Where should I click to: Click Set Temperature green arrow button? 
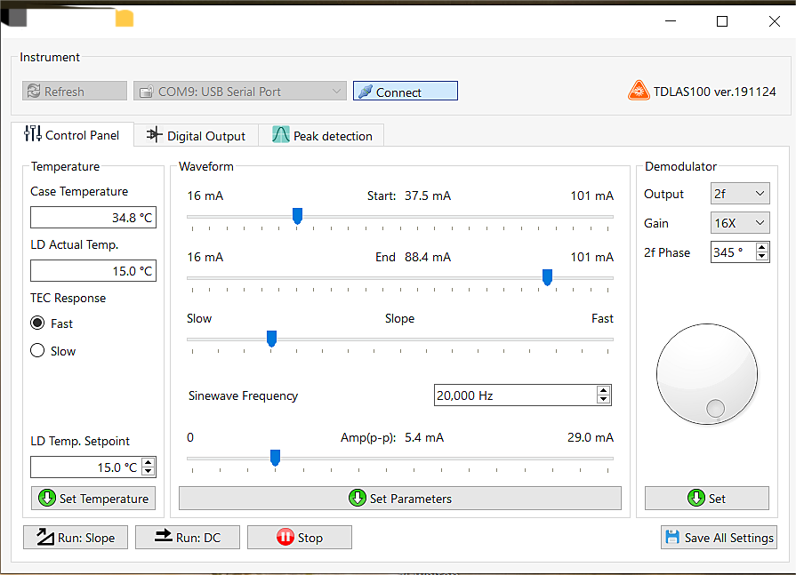coord(93,499)
